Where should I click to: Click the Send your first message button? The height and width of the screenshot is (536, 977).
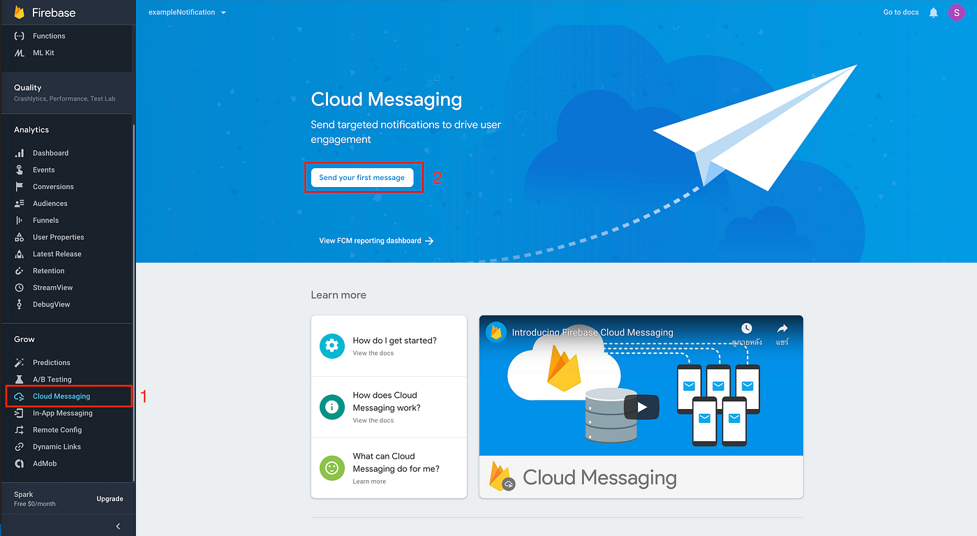362,177
